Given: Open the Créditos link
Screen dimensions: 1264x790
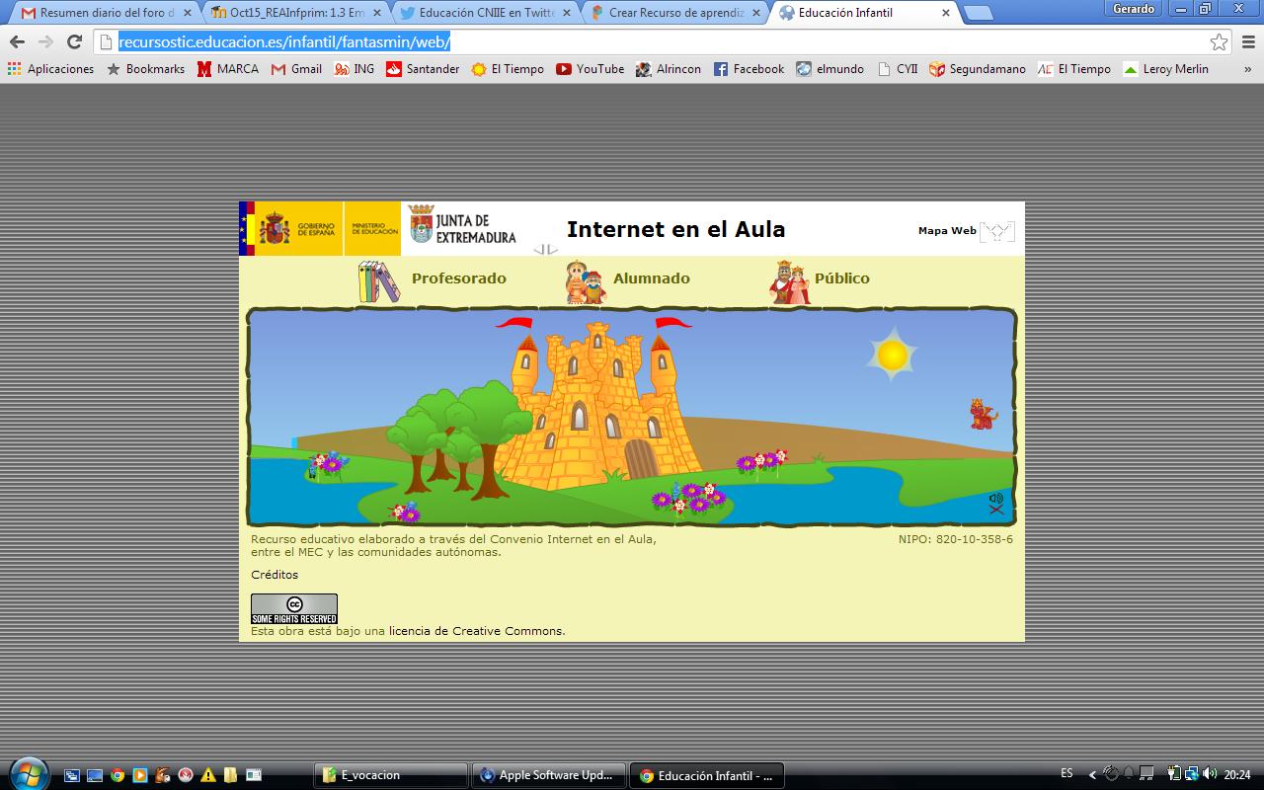Looking at the screenshot, I should click(x=275, y=575).
